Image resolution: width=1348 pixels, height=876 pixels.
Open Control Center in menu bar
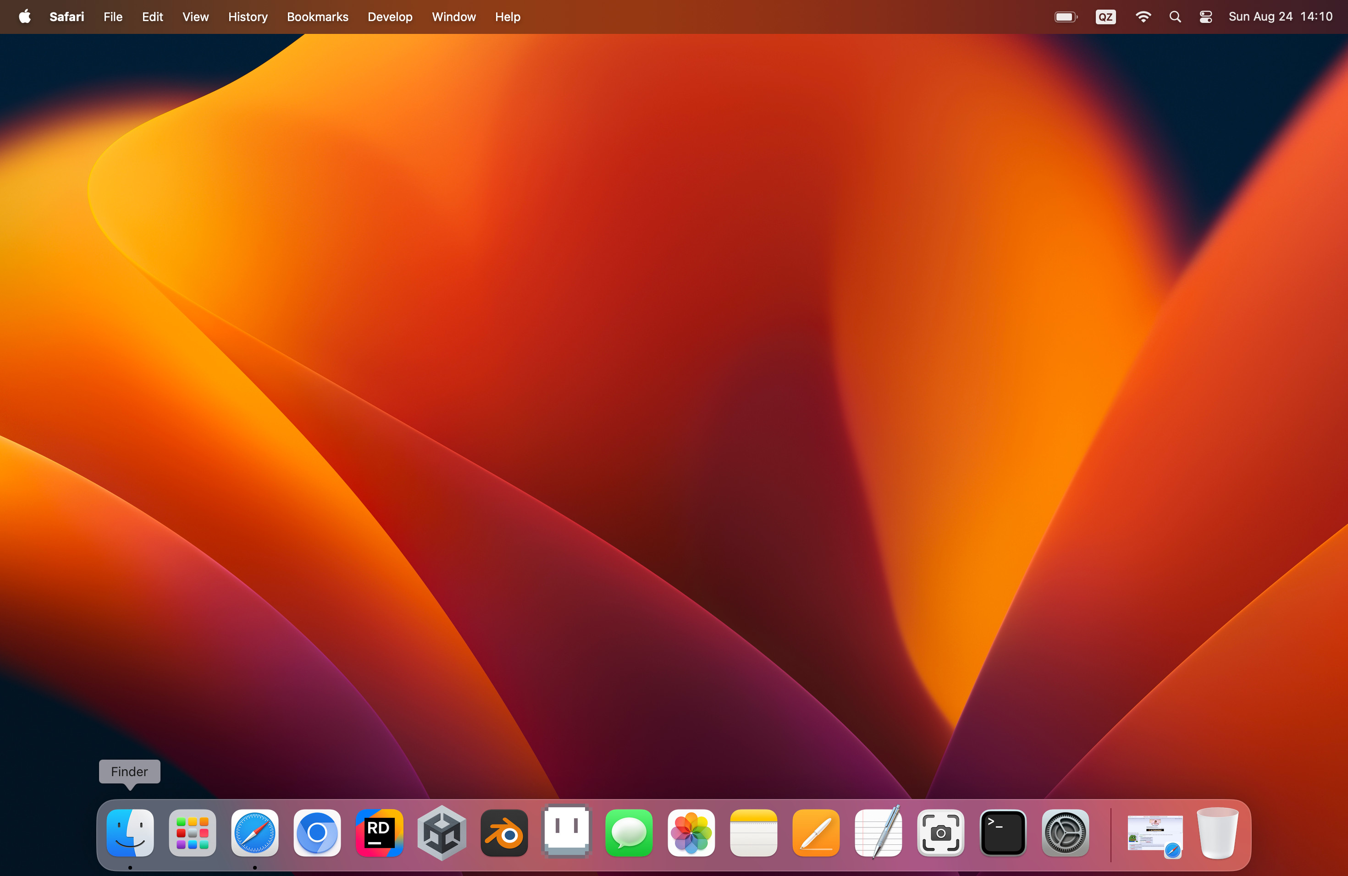pyautogui.click(x=1206, y=17)
